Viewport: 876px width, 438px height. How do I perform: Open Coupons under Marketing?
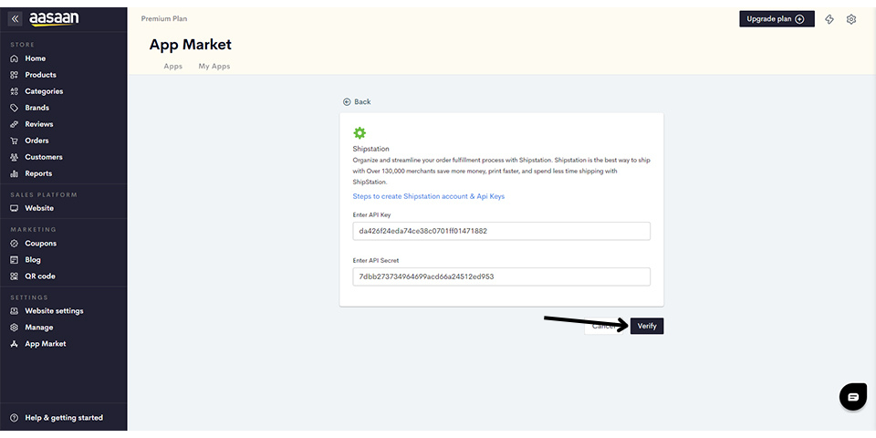click(40, 244)
